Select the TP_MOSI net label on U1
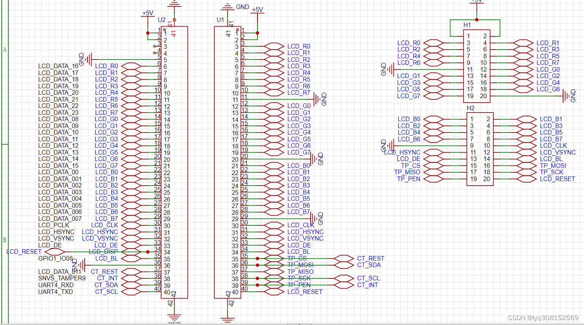 pyautogui.click(x=300, y=265)
